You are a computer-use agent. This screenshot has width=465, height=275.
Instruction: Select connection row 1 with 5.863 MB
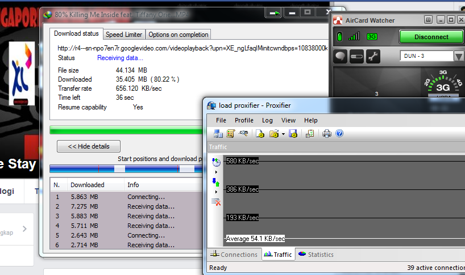click(x=127, y=197)
